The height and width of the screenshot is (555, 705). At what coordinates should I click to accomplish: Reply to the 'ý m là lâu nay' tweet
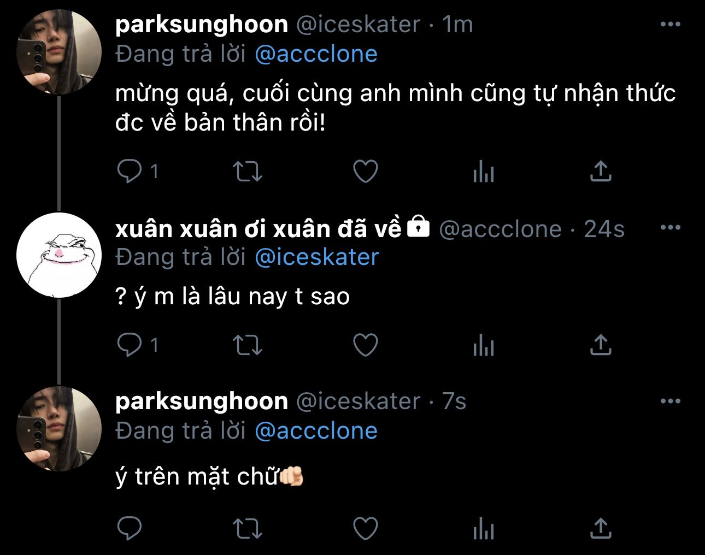[130, 345]
